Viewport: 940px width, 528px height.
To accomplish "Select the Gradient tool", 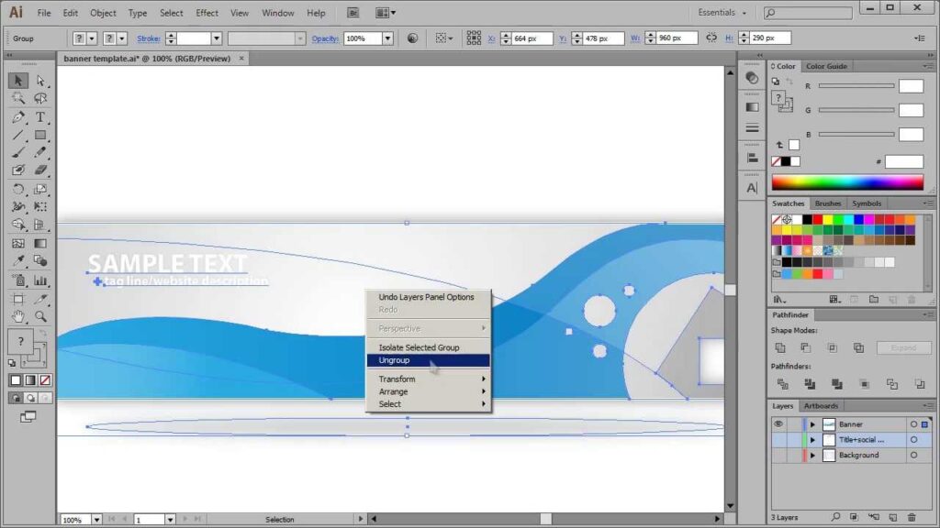I will (x=39, y=243).
